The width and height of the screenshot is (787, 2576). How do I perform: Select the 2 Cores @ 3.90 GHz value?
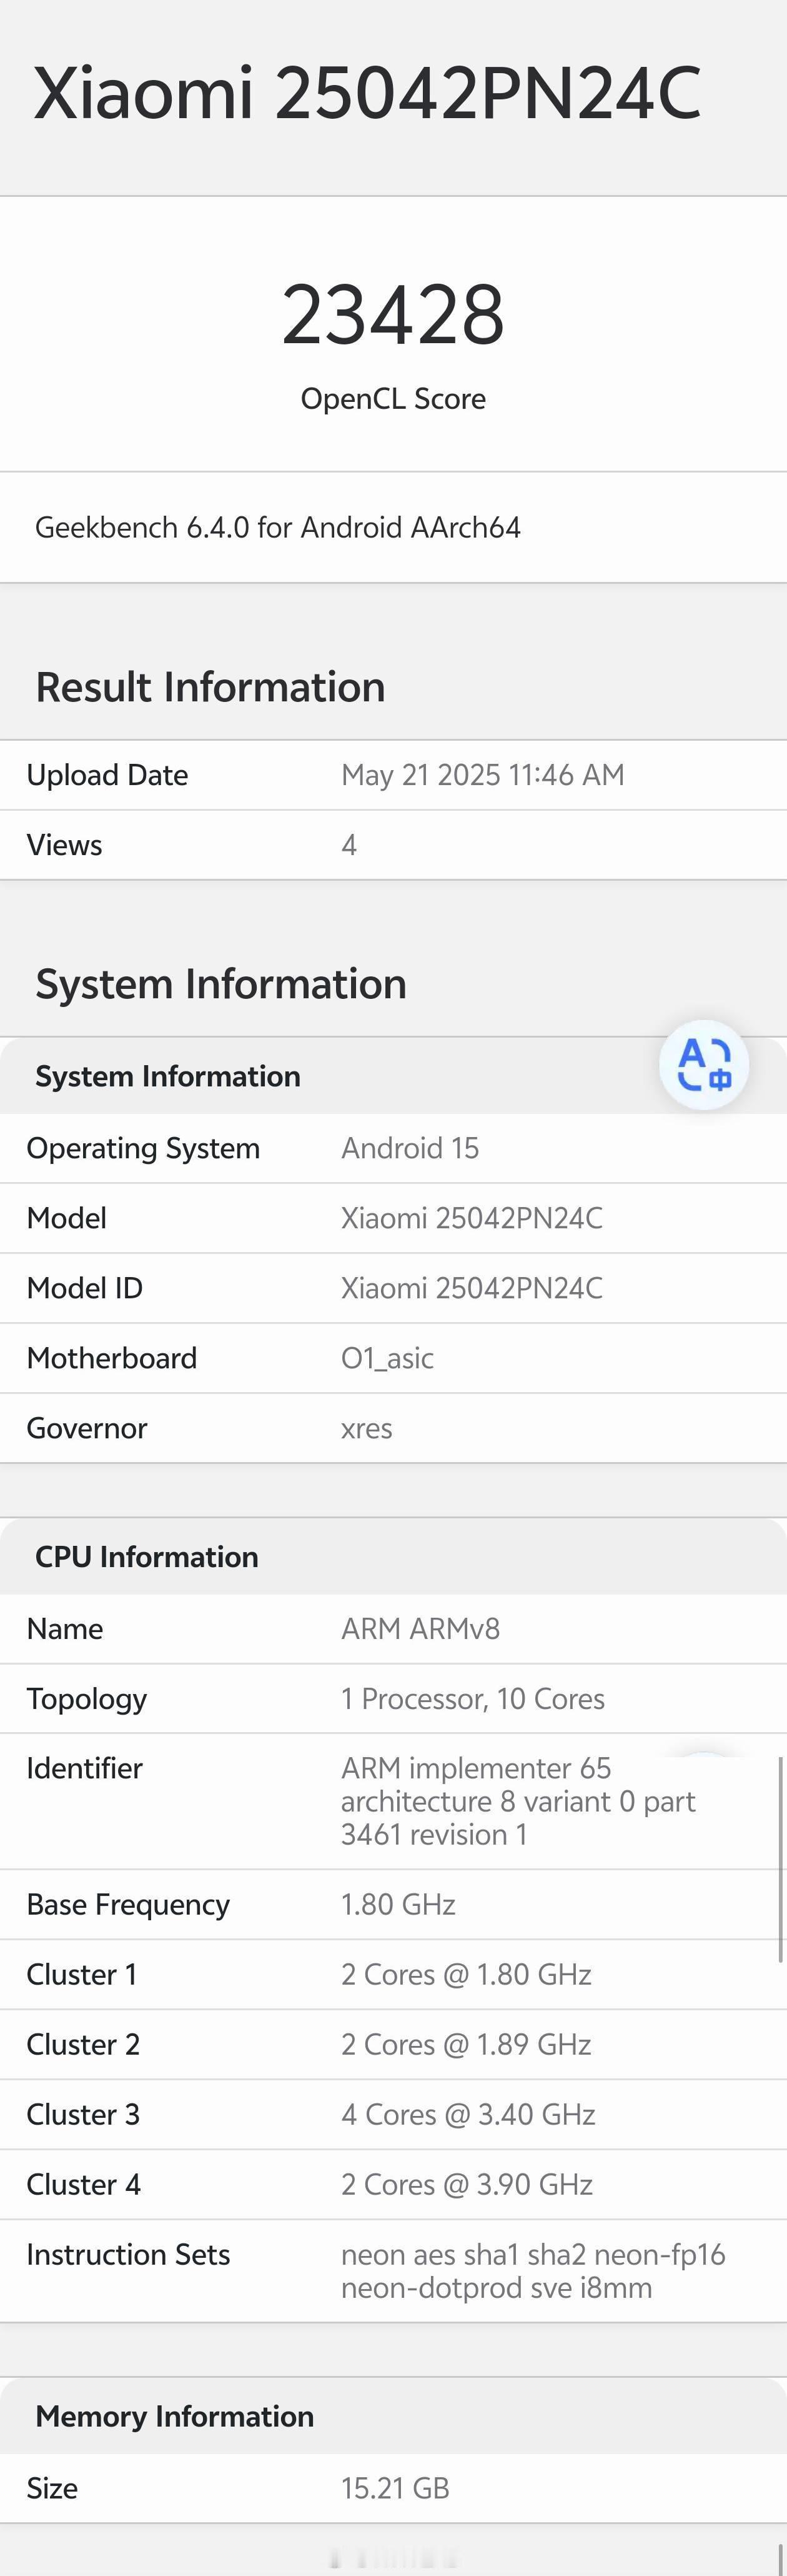point(467,2185)
